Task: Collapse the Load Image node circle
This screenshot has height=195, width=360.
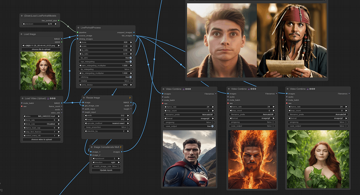Action: (x=21, y=34)
